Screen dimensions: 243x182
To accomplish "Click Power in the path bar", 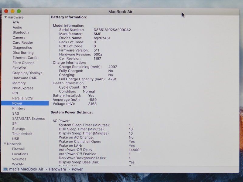I will click(x=77, y=169).
